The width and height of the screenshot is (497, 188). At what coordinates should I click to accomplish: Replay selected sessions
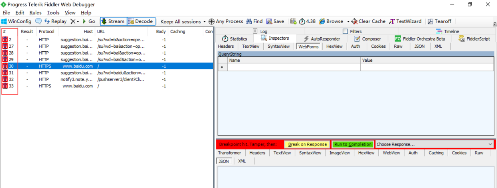pyautogui.click(x=56, y=21)
